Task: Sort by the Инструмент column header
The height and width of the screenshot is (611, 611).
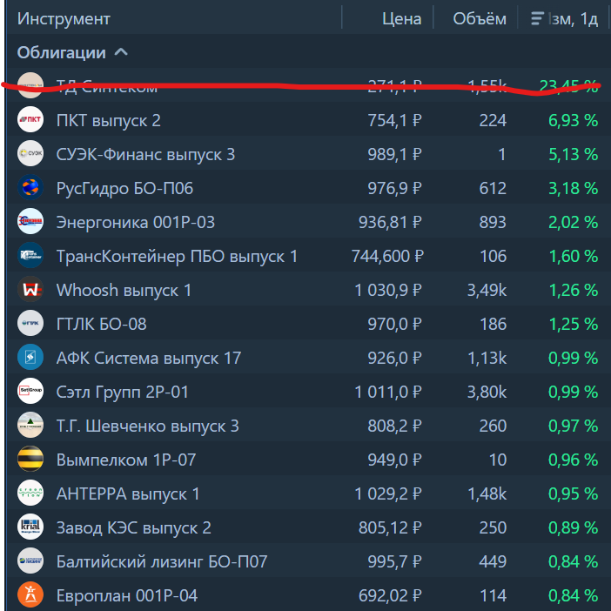Action: tap(64, 18)
